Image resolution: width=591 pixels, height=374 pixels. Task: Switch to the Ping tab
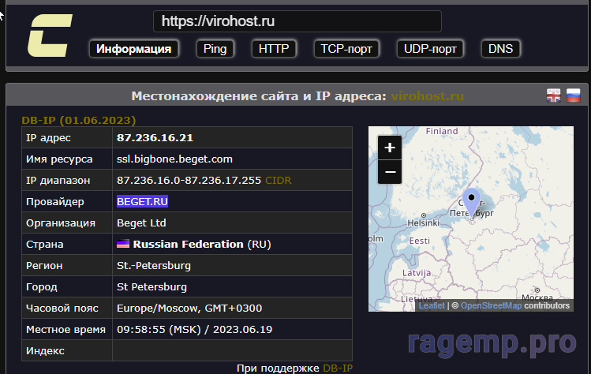pyautogui.click(x=215, y=49)
